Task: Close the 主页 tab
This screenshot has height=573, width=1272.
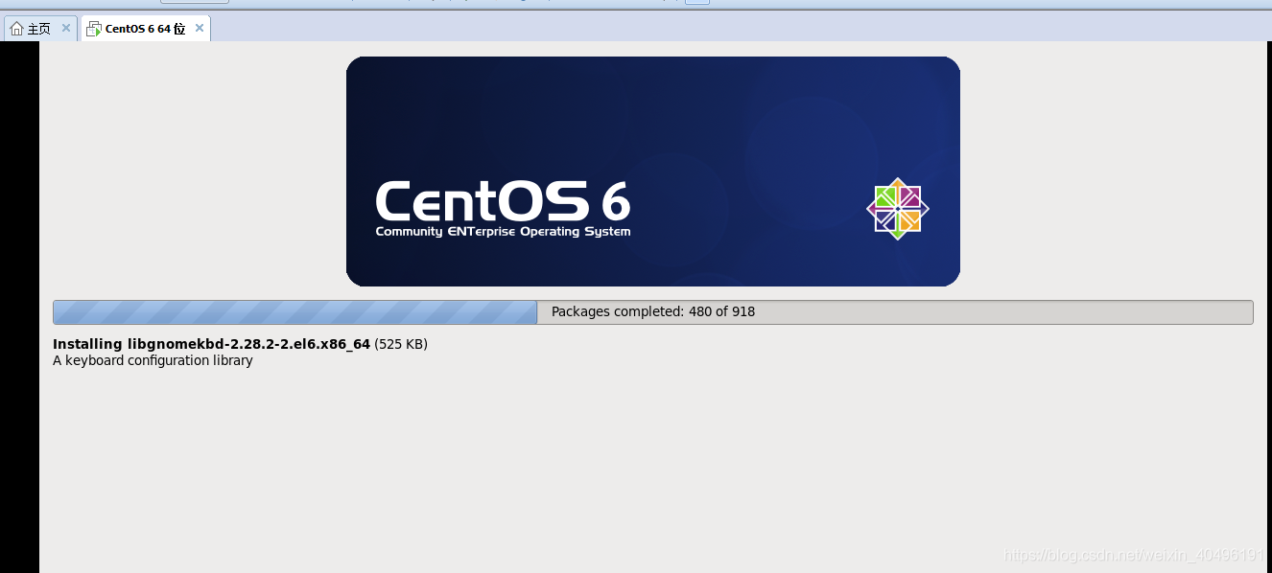Action: (66, 29)
